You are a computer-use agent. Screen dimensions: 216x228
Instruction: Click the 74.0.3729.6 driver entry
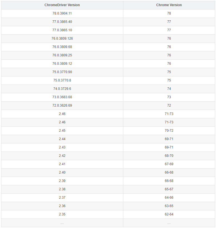62,89
